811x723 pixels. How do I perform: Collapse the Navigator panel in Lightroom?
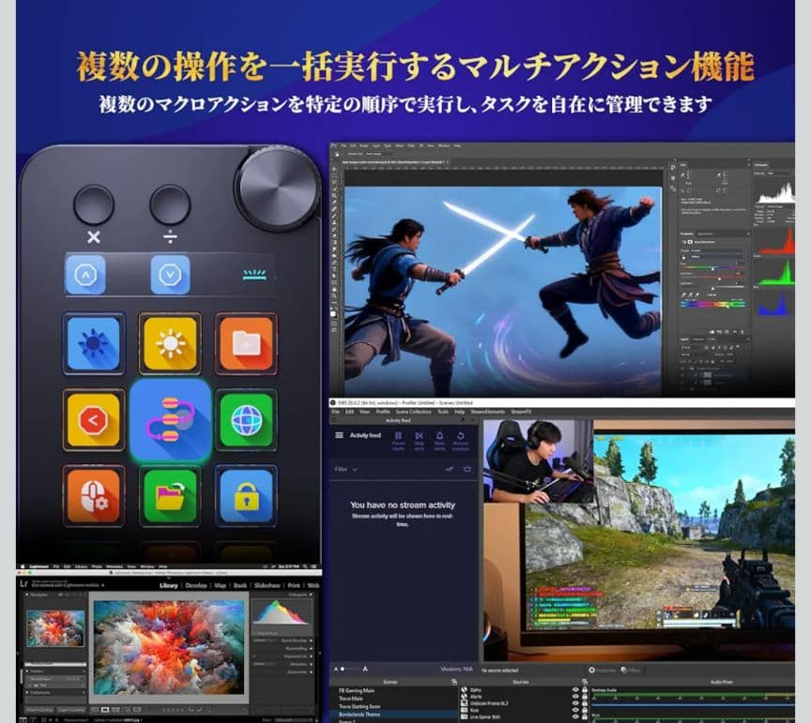click(x=27, y=595)
